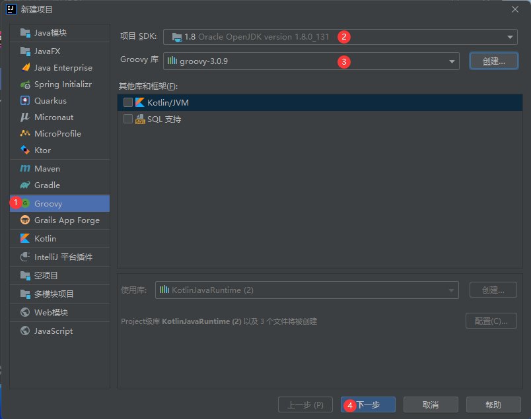Open the Groovy 库 dropdown arrow

tap(452, 61)
